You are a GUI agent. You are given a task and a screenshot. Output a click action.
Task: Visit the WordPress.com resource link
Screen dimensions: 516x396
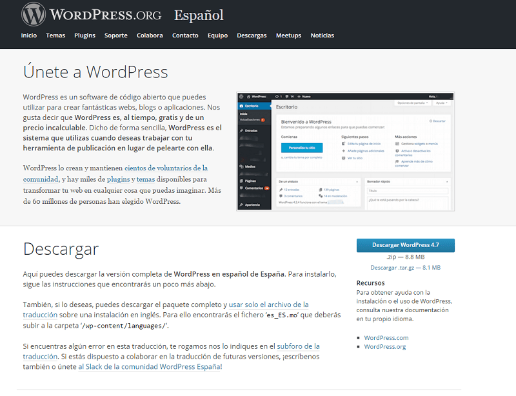[386, 338]
